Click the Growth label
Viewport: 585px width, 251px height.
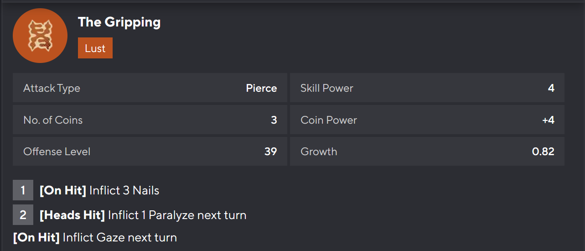319,152
